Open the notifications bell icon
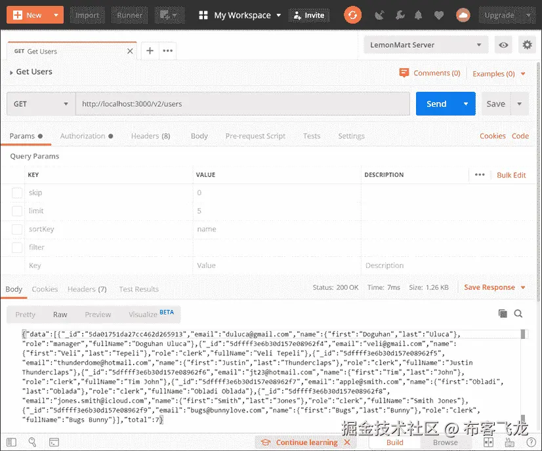 click(x=418, y=15)
